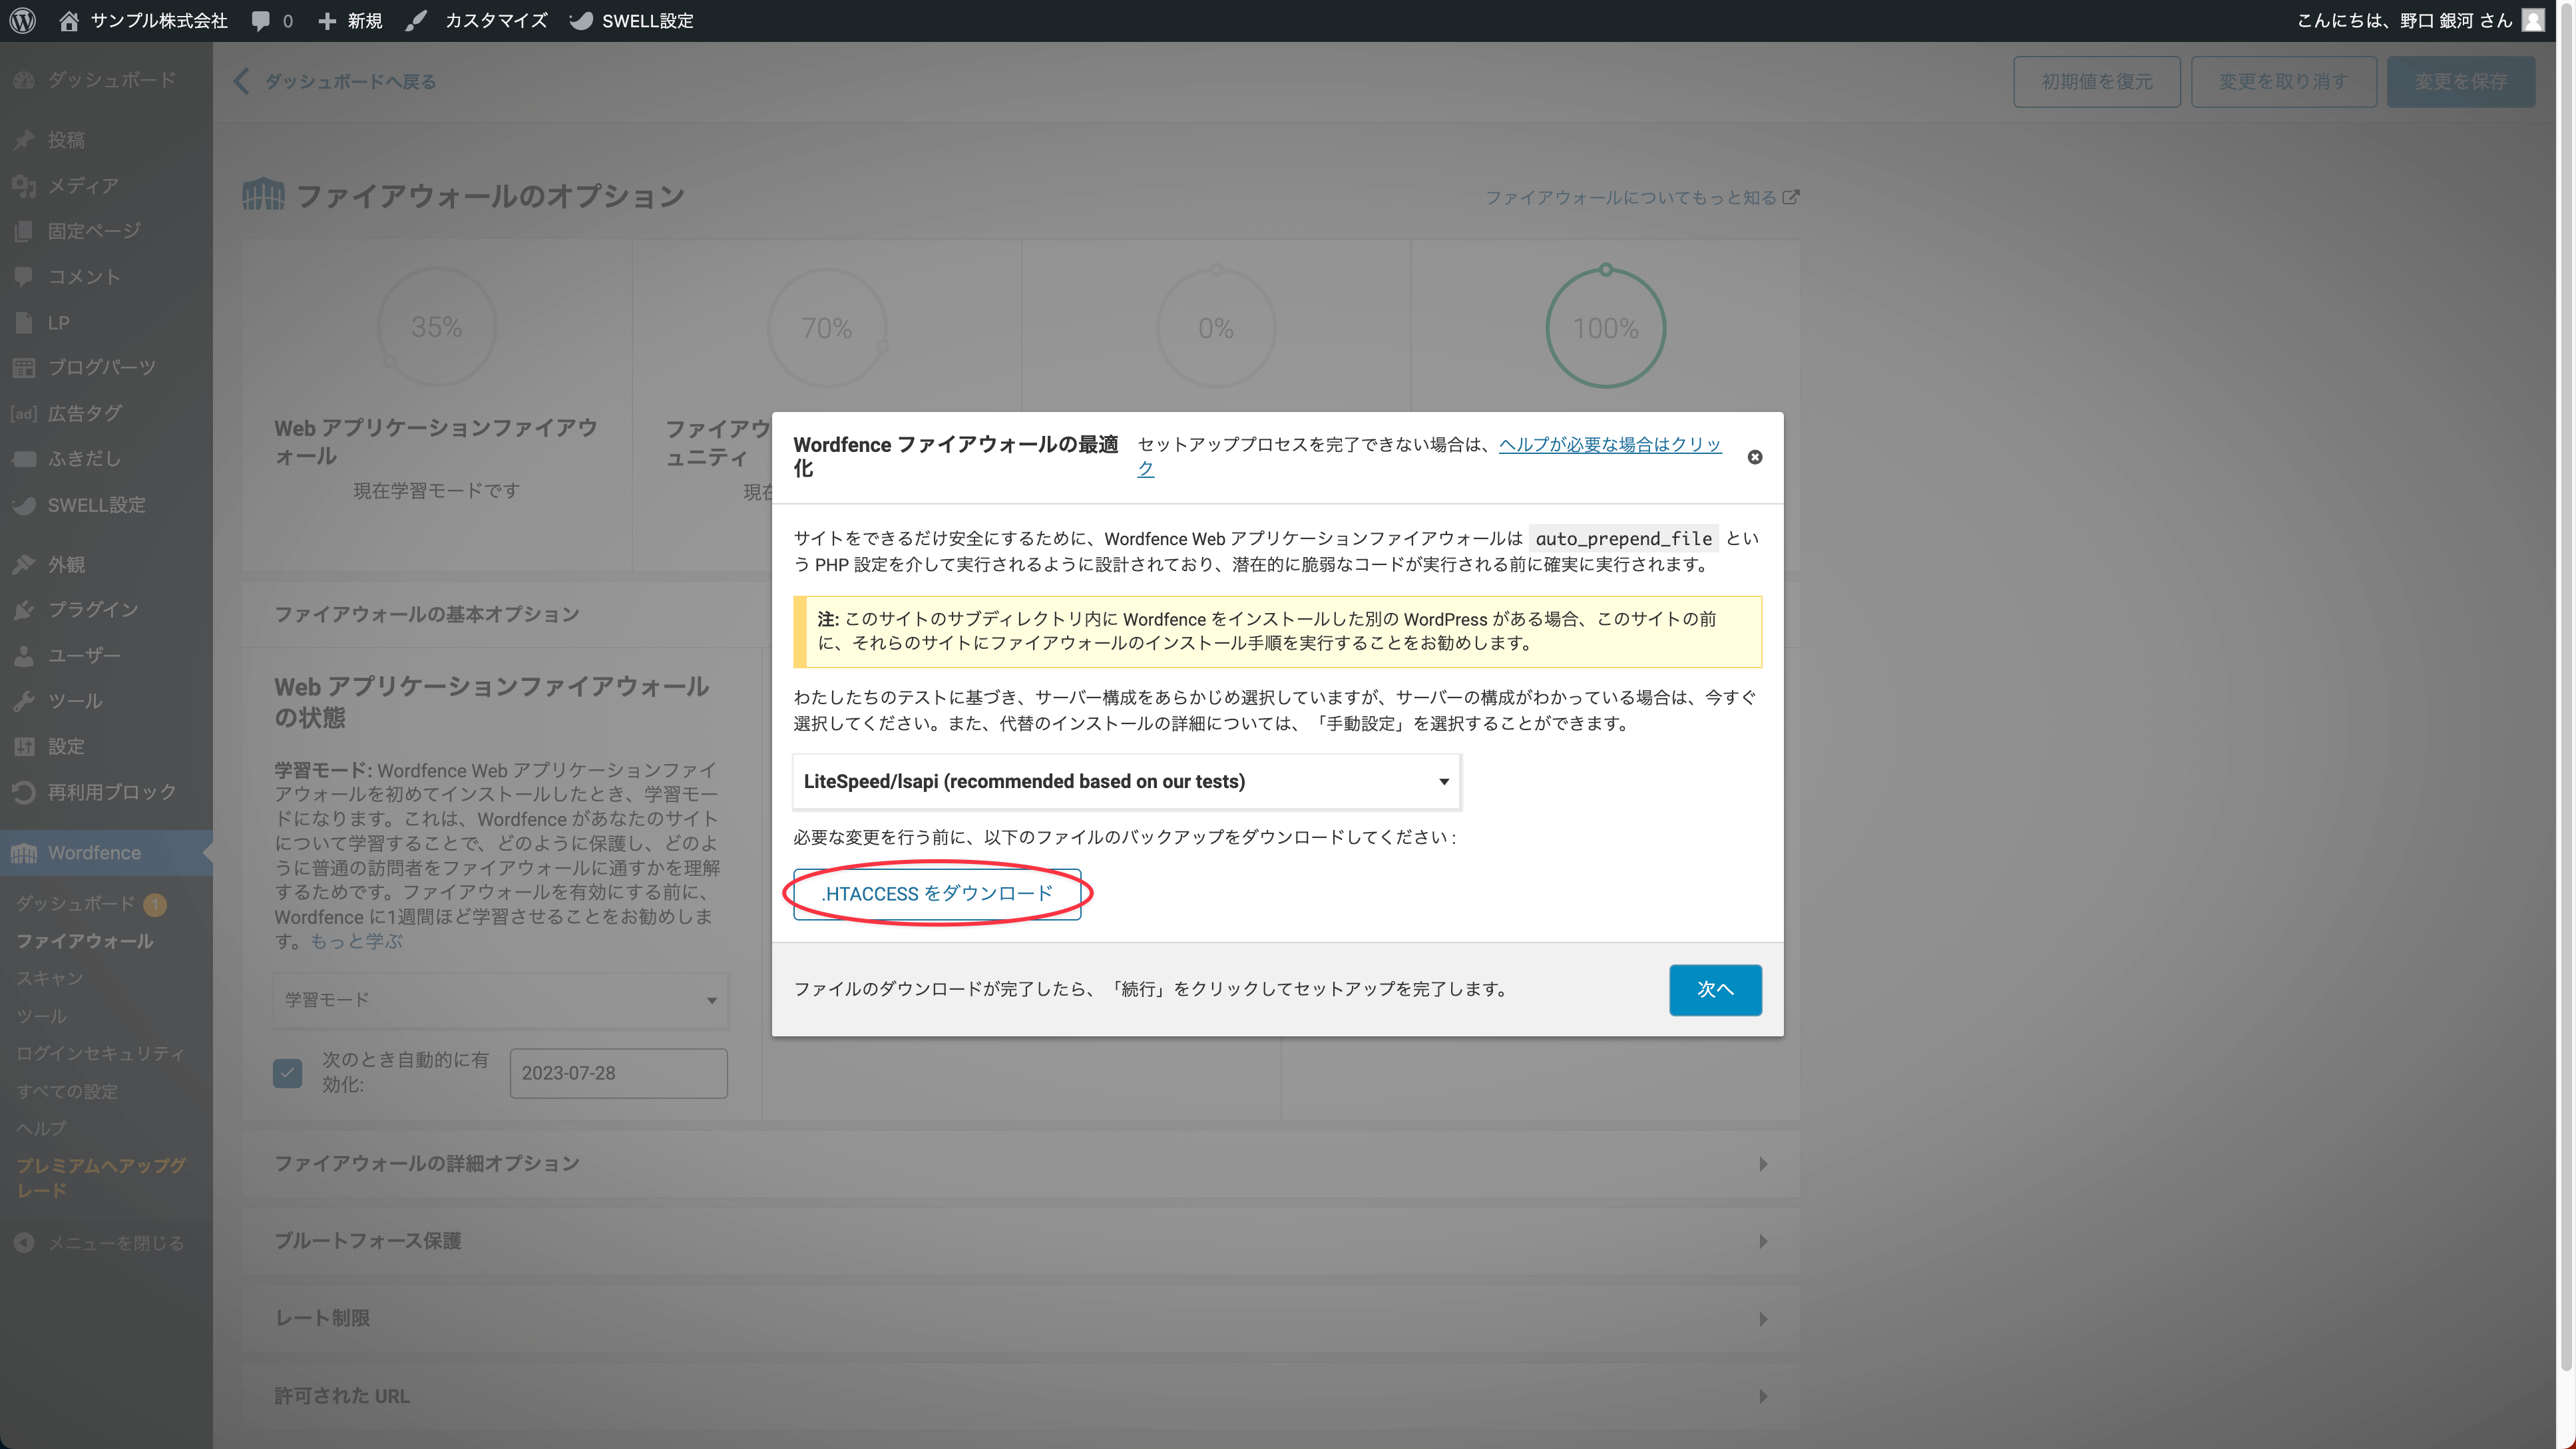Click the 2023-07-28 date input field
The image size is (2576, 1449).
click(x=618, y=1073)
